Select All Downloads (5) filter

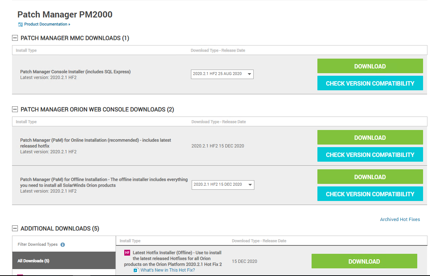coord(64,261)
